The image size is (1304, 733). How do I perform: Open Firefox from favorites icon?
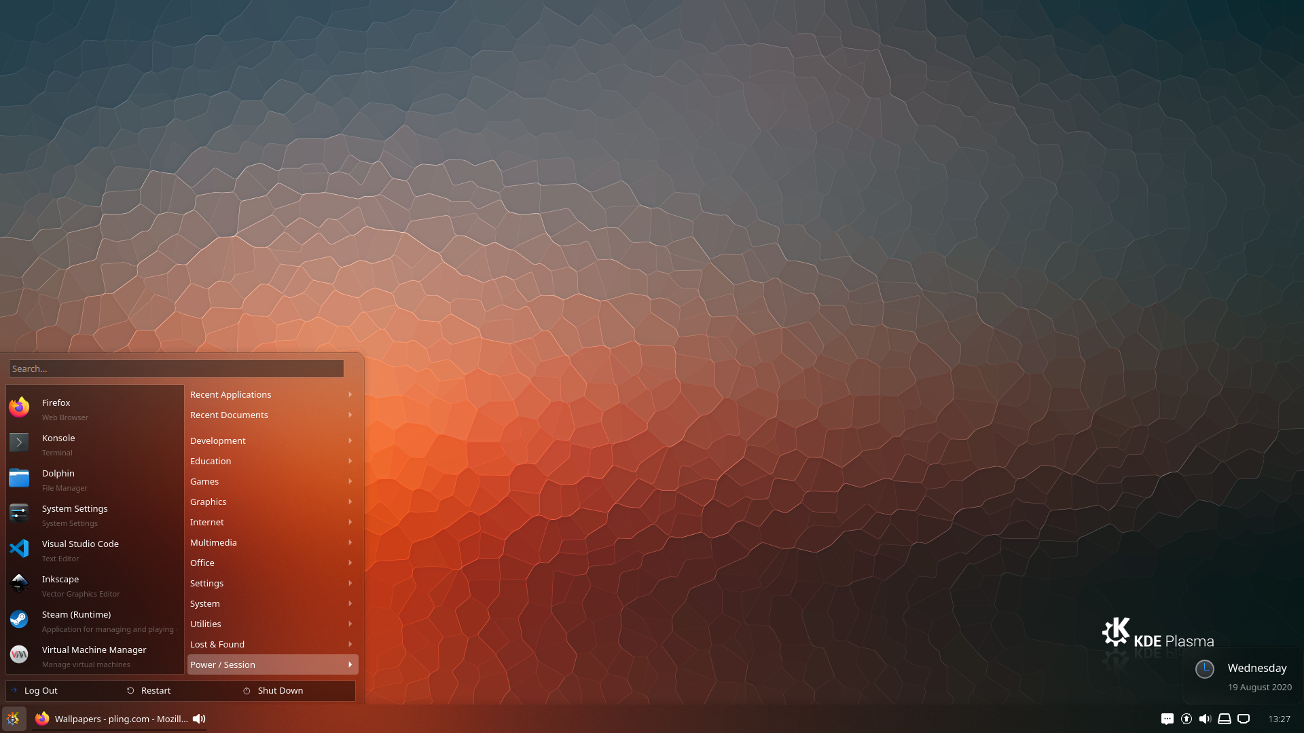click(x=19, y=407)
